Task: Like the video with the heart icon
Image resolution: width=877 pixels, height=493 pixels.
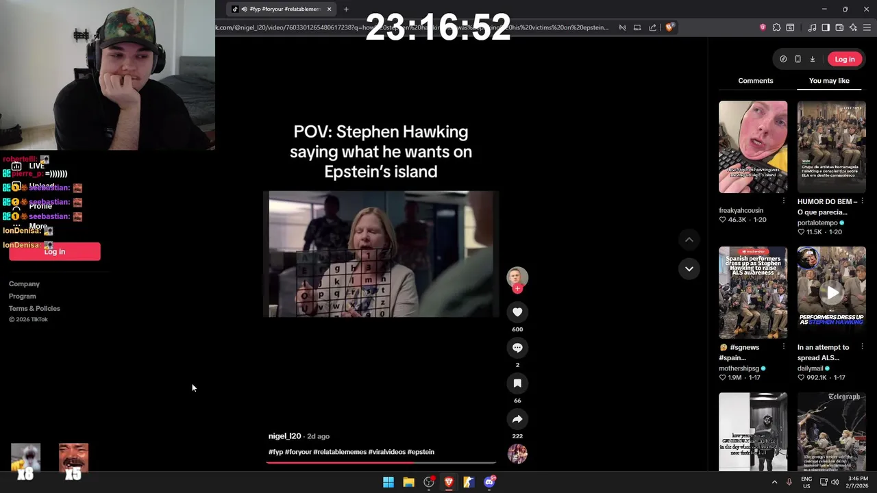Action: click(x=517, y=312)
